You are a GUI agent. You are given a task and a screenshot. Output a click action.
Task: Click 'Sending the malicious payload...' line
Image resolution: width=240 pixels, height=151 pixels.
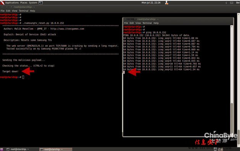point(24,60)
